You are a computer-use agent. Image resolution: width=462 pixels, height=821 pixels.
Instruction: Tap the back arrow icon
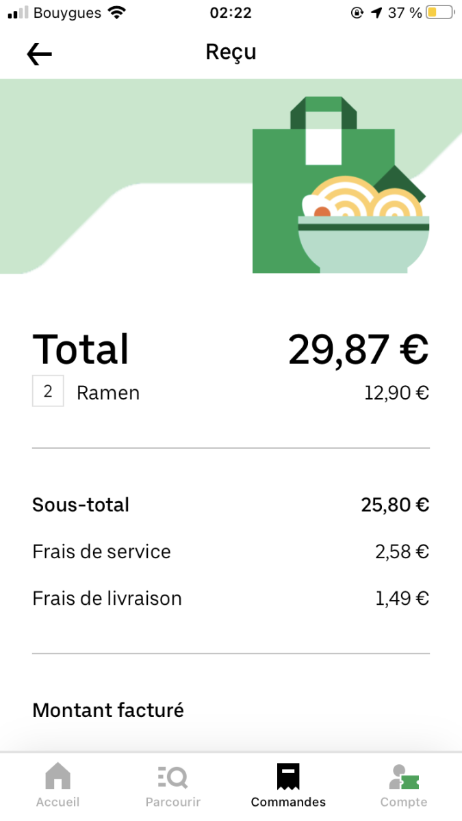pos(39,54)
